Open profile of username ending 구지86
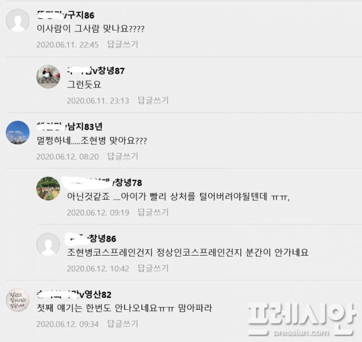 pyautogui.click(x=66, y=15)
